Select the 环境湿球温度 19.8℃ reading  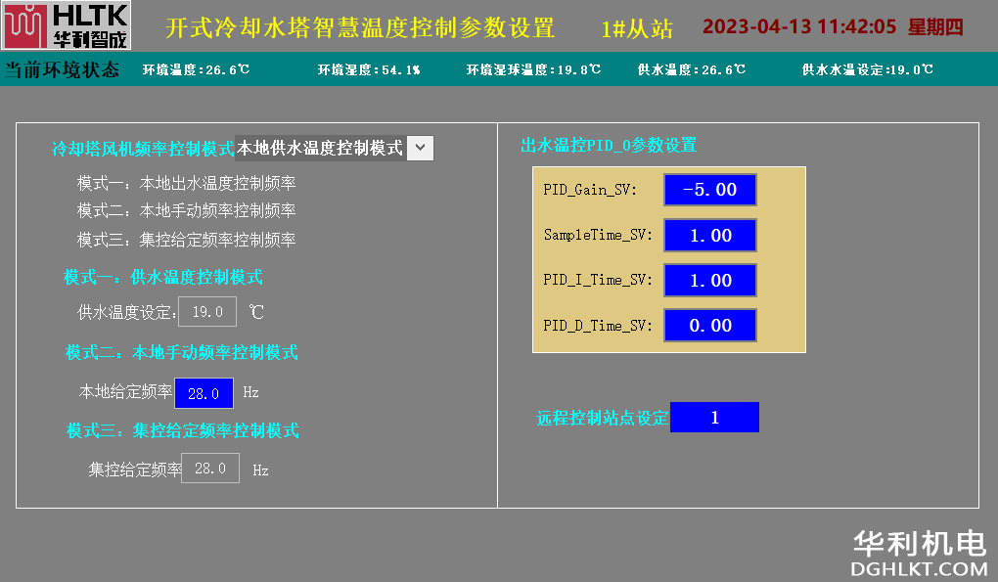click(533, 69)
